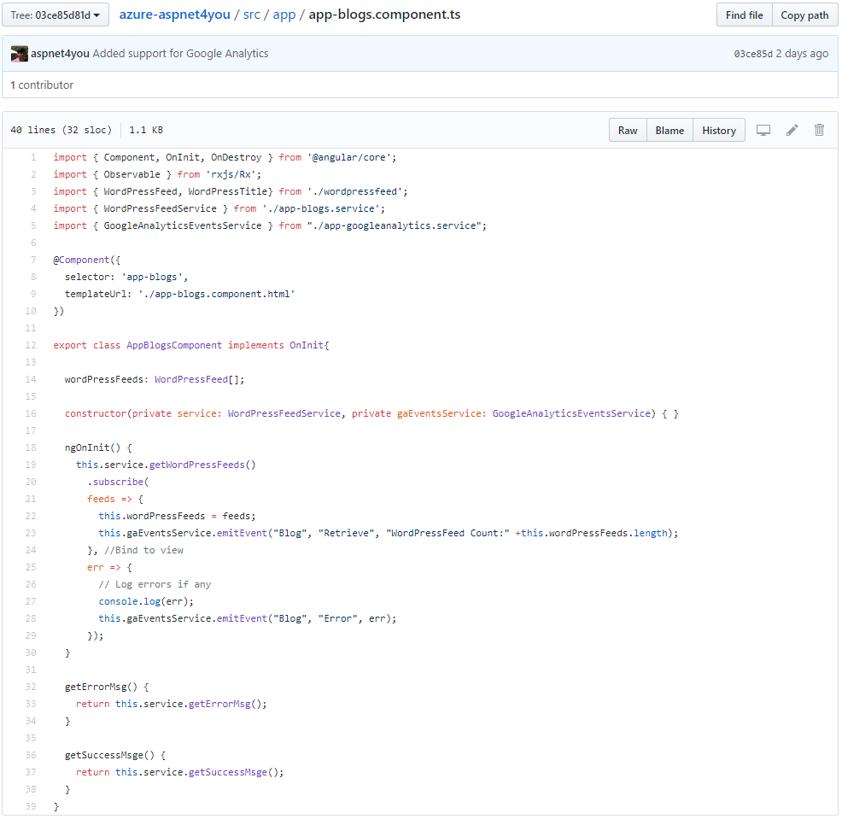The width and height of the screenshot is (842, 819).
Task: Click '2 days ago' timestamp
Action: tap(802, 54)
